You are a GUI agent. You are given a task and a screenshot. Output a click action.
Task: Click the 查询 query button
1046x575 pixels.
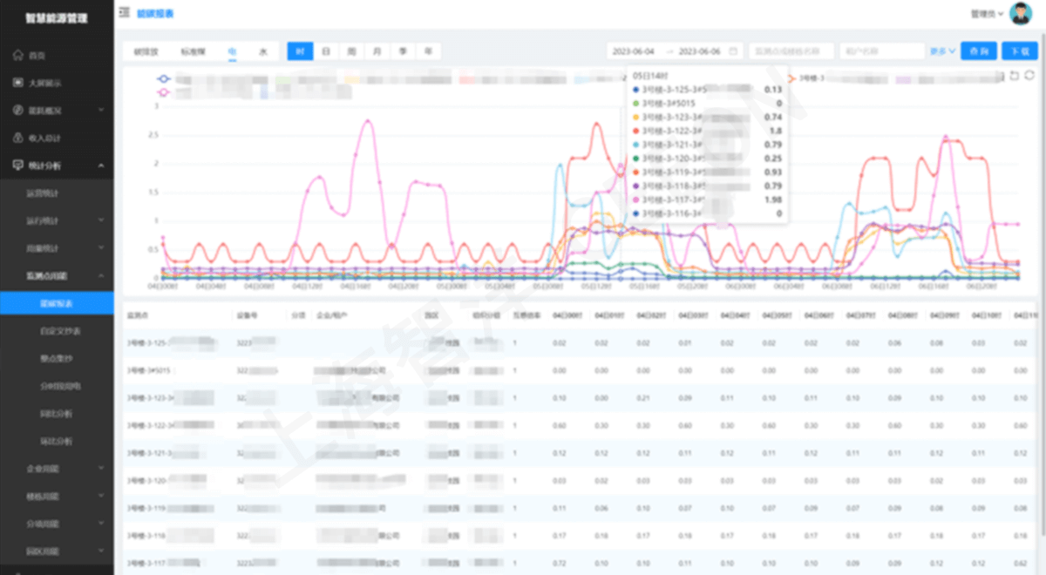coord(978,51)
